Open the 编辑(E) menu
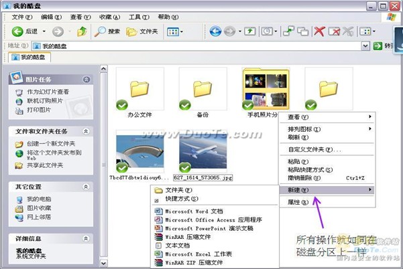The width and height of the screenshot is (403, 269). pyautogui.click(x=51, y=17)
